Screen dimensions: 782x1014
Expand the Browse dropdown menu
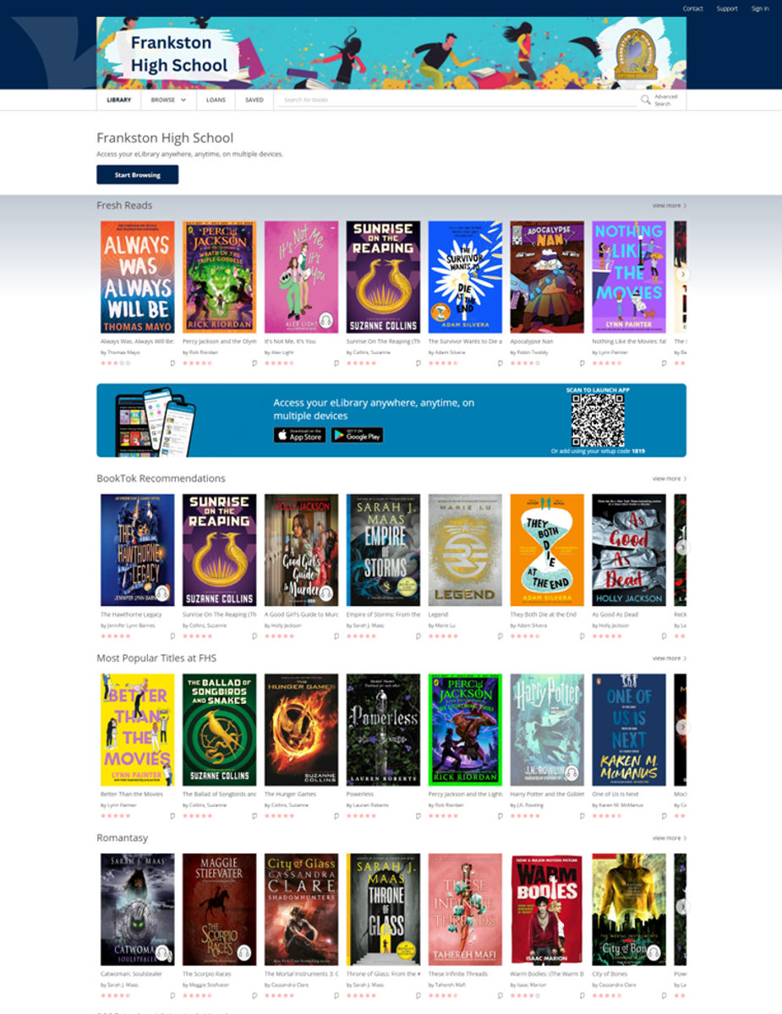pos(168,100)
